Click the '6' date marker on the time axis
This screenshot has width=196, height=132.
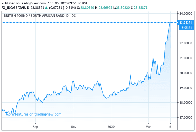click(x=171, y=127)
